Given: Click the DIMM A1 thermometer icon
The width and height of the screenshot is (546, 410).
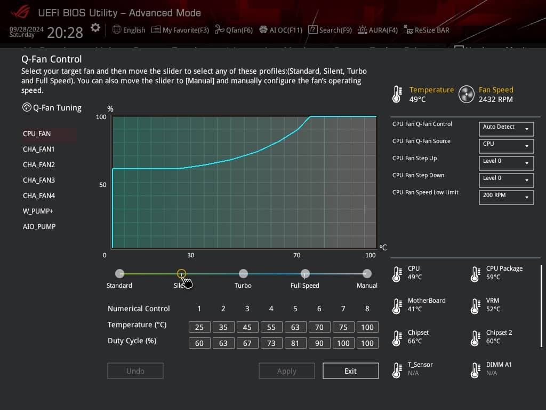Looking at the screenshot, I should [475, 370].
